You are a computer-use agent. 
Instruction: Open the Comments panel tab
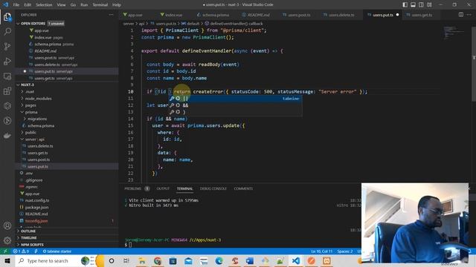(x=243, y=188)
